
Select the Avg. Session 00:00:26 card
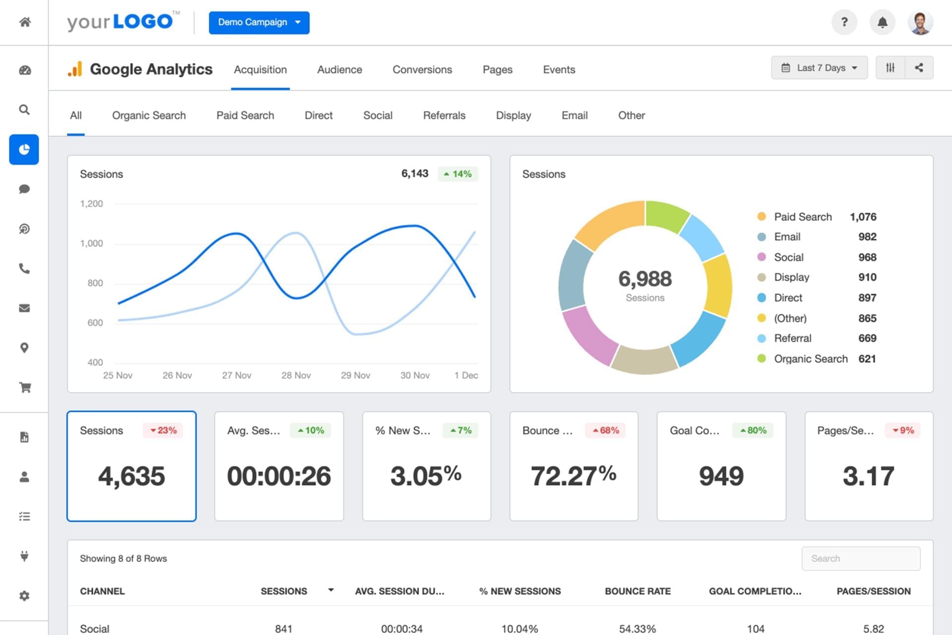pos(279,466)
